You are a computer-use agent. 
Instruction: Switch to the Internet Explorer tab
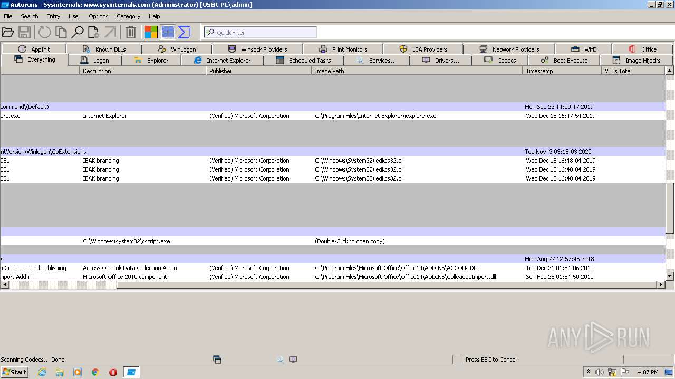pos(222,60)
